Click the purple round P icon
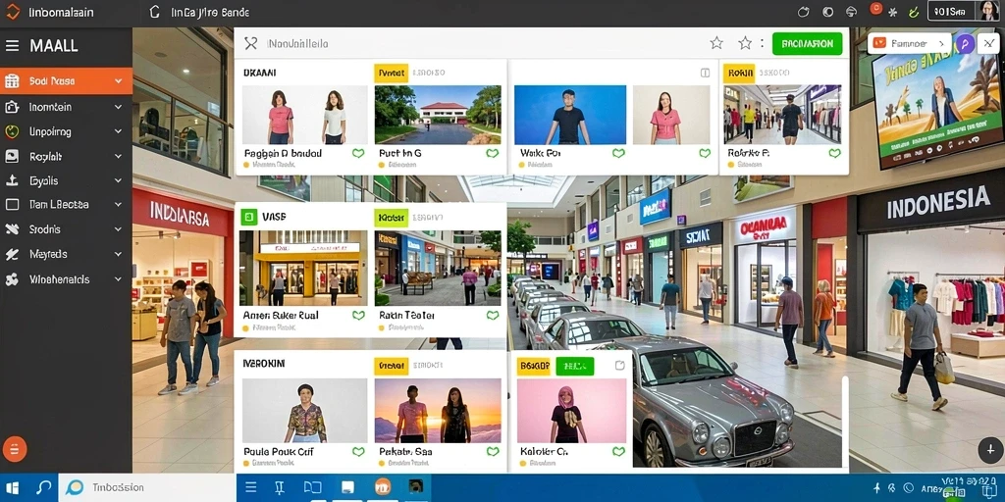This screenshot has width=1005, height=502. point(966,43)
